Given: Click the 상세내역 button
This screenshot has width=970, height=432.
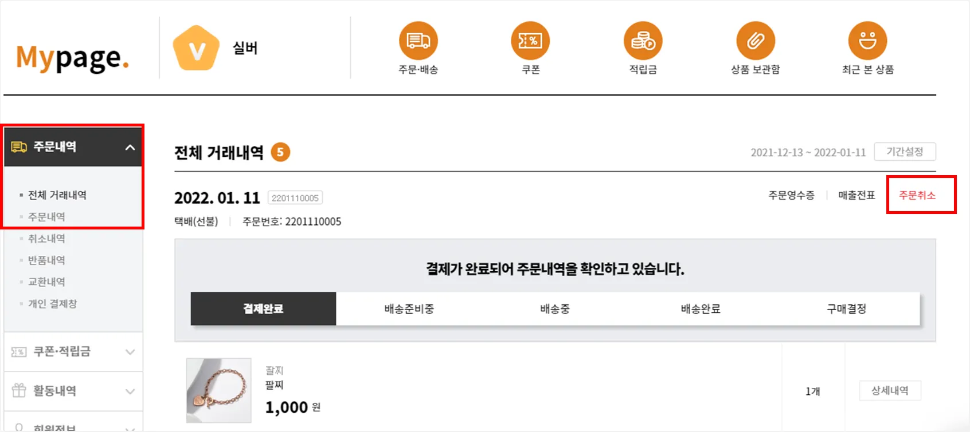Looking at the screenshot, I should click(890, 391).
